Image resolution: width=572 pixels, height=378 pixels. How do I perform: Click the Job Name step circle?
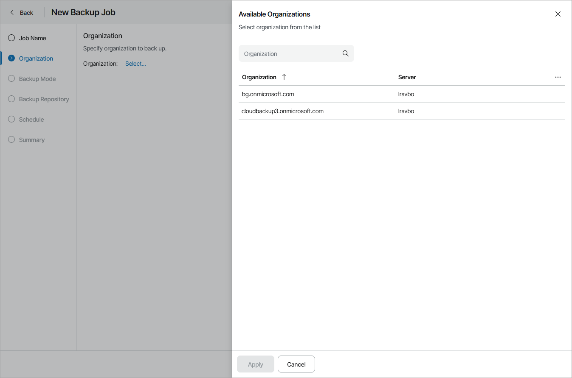tap(11, 38)
